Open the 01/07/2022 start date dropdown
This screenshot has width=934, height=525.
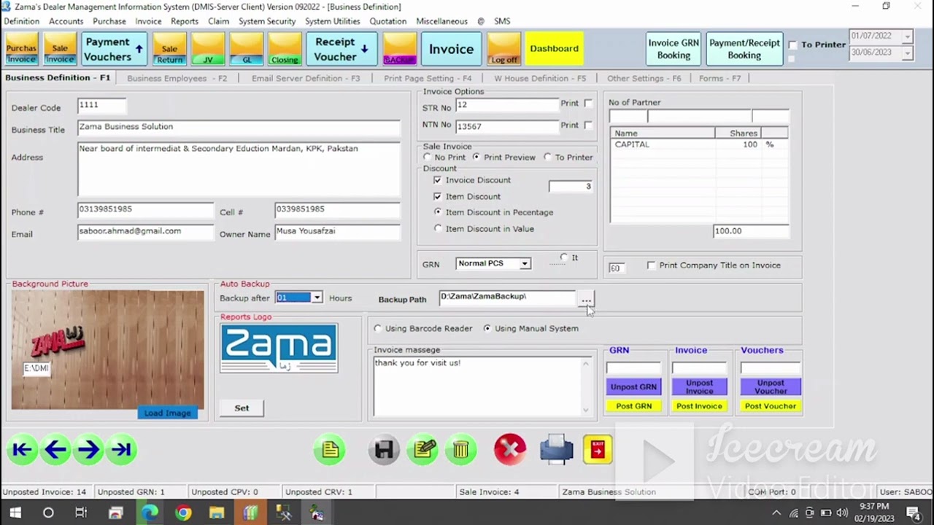click(x=907, y=36)
